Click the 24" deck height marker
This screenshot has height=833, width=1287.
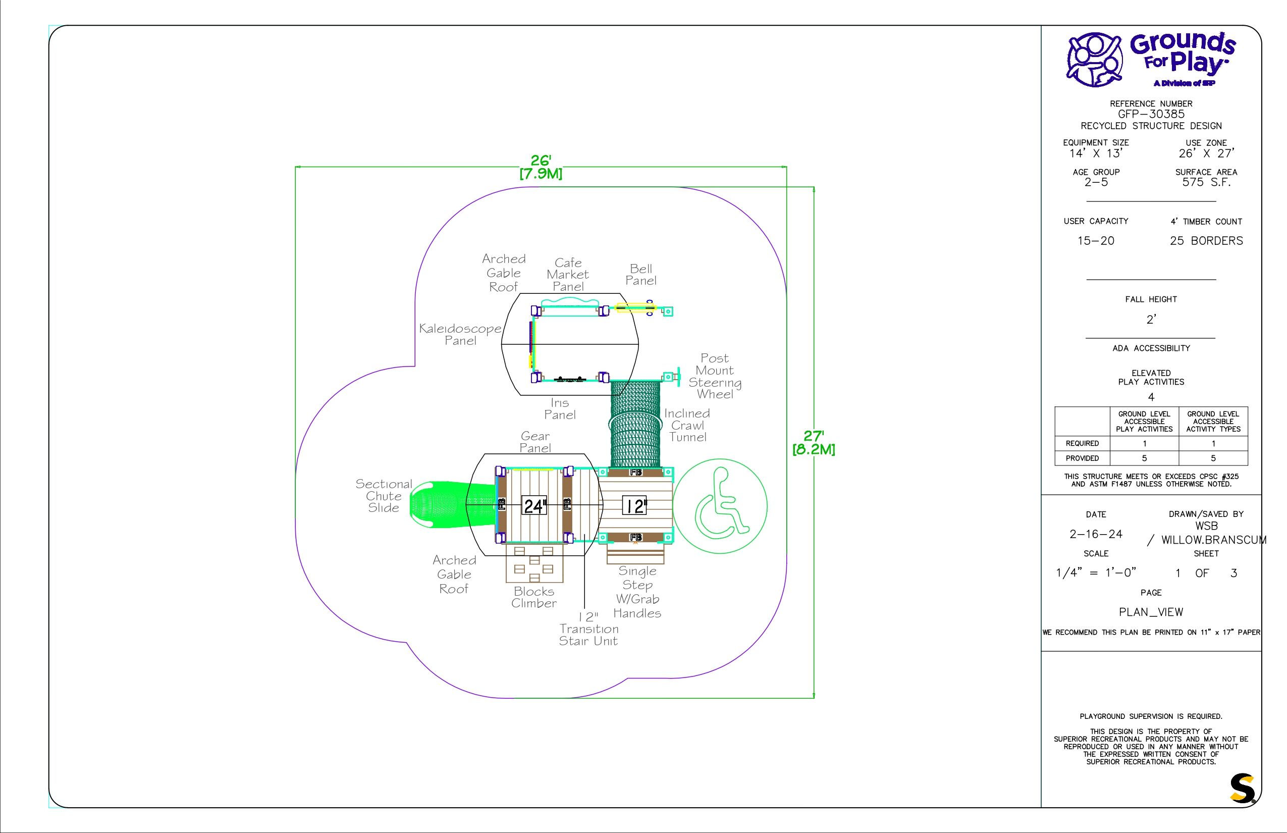point(535,506)
